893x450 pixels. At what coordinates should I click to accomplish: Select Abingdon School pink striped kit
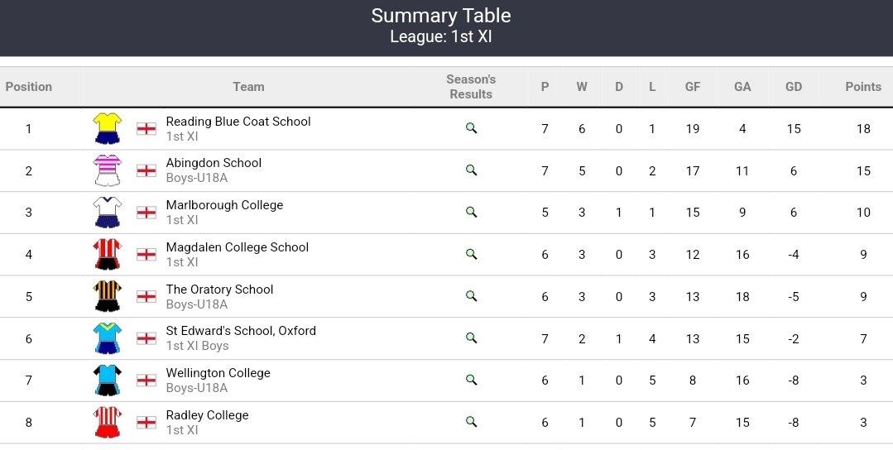(x=107, y=170)
